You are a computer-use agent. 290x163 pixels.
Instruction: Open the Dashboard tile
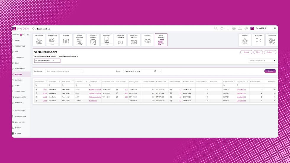pos(39,40)
